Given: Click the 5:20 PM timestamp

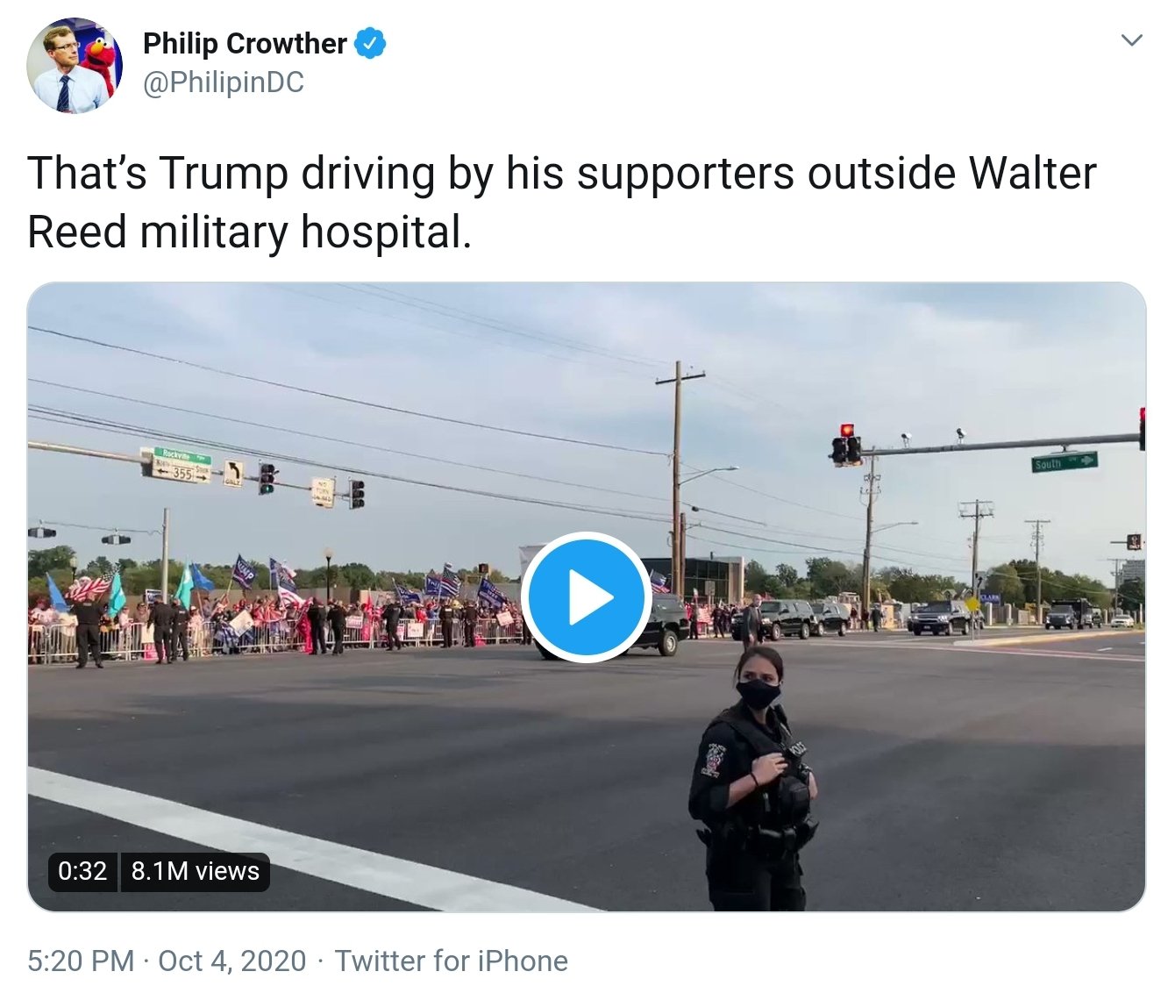Looking at the screenshot, I should [x=81, y=961].
